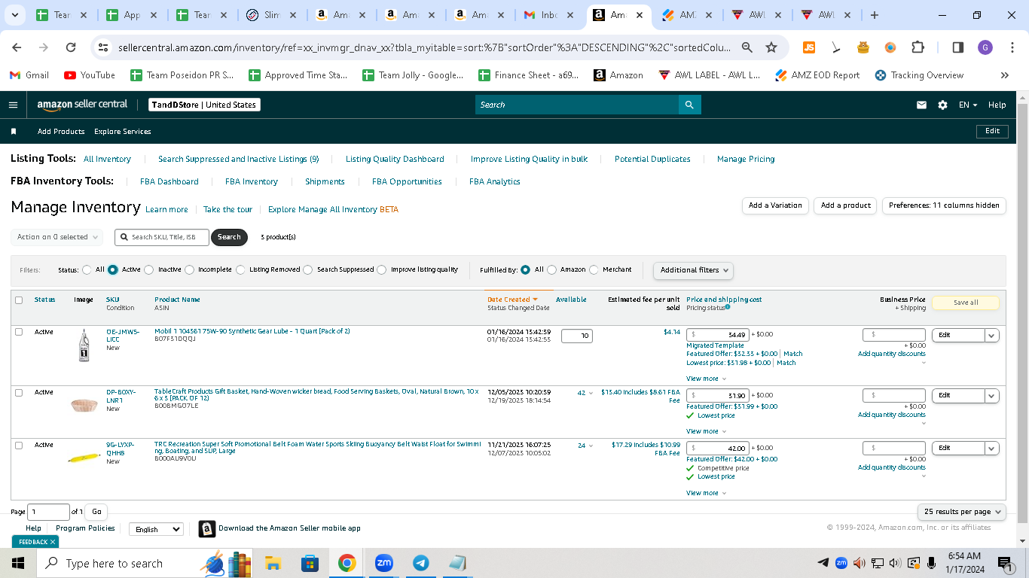The height and width of the screenshot is (578, 1029).
Task: Open Microsoft Store from the taskbar
Action: 310,563
